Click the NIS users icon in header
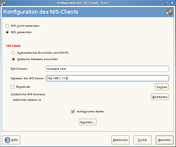Viewport: 176px width, 147px height. coord(169,12)
